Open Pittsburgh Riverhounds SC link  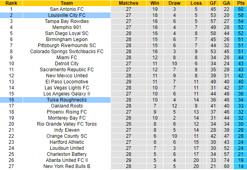[x=67, y=45]
